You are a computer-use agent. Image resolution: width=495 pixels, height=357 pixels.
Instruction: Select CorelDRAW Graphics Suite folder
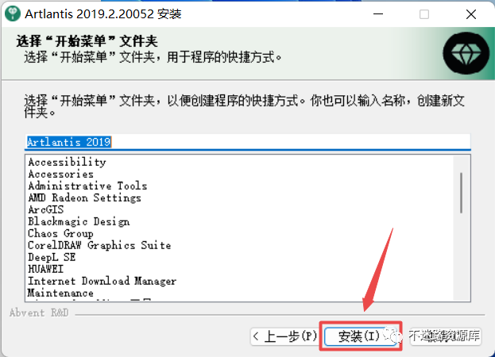click(99, 245)
